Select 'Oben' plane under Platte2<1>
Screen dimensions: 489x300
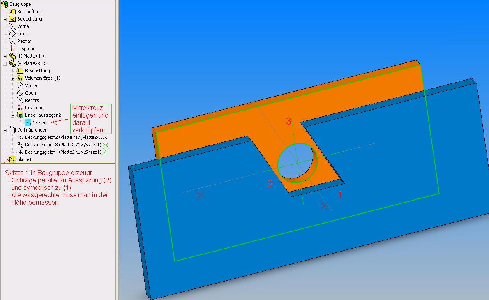coord(30,93)
